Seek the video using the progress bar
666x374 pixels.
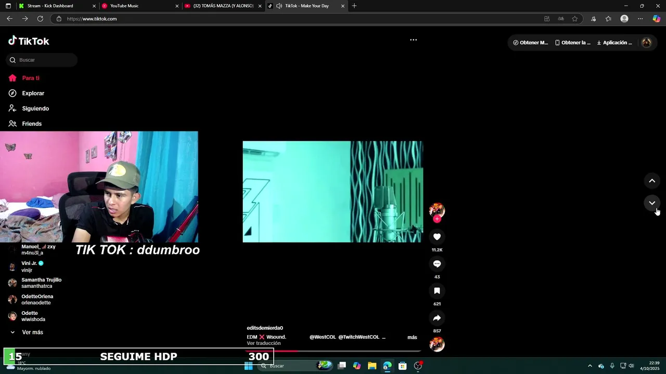[x=333, y=351]
